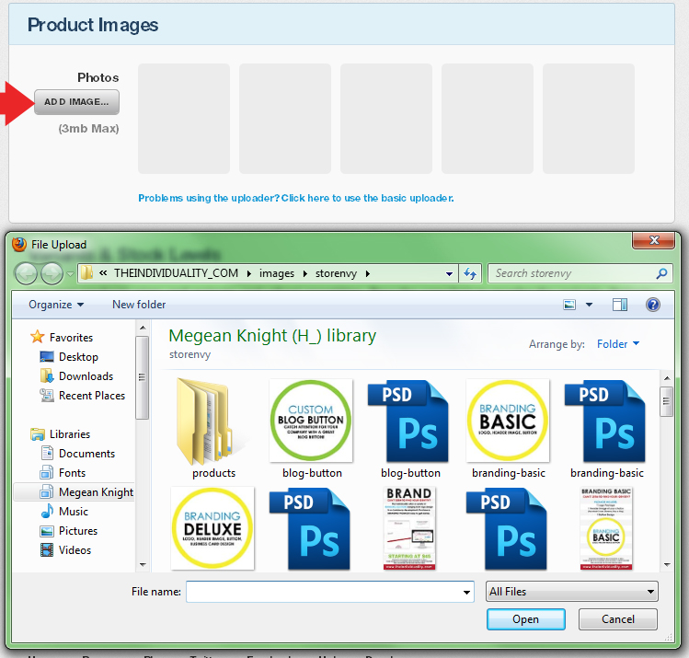Click the Cancel button
Screen dimensions: 689x658
point(618,619)
